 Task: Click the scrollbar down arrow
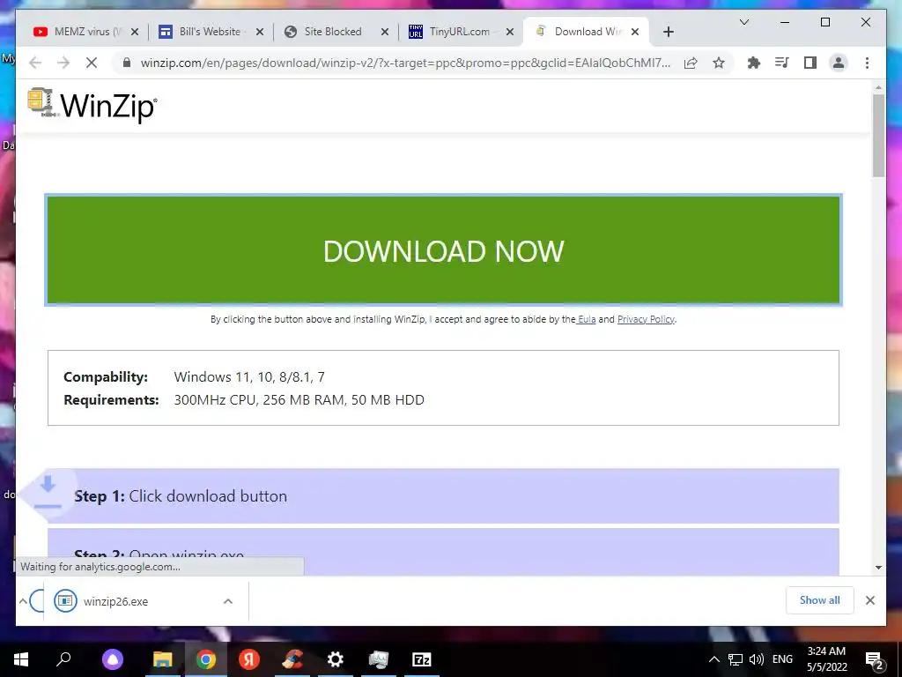point(878,568)
